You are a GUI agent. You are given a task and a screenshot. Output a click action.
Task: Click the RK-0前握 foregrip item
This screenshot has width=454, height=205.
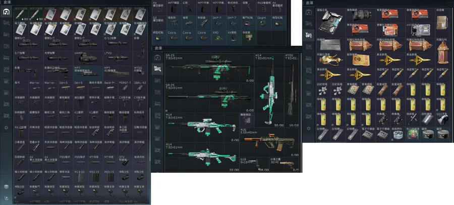(21, 132)
